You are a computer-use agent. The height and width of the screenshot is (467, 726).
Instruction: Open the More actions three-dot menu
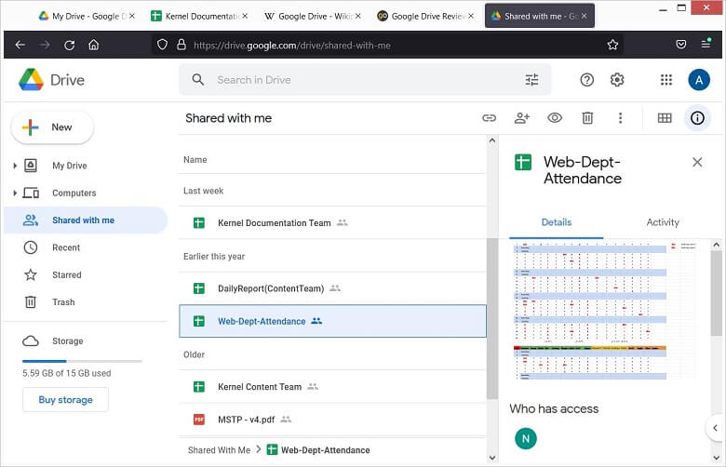(x=620, y=118)
